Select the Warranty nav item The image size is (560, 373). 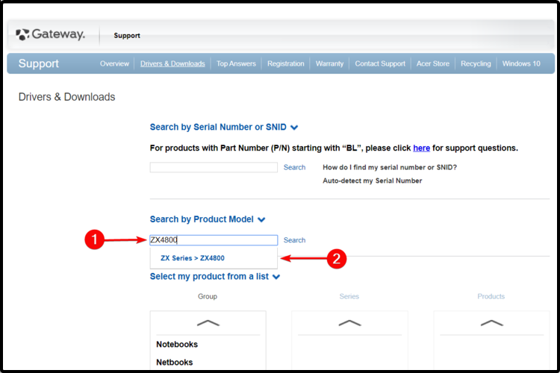pyautogui.click(x=329, y=63)
